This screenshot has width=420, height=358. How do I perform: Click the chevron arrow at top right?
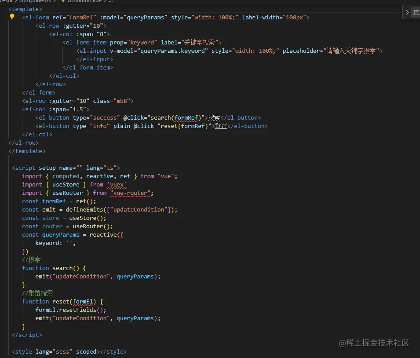[x=407, y=12]
